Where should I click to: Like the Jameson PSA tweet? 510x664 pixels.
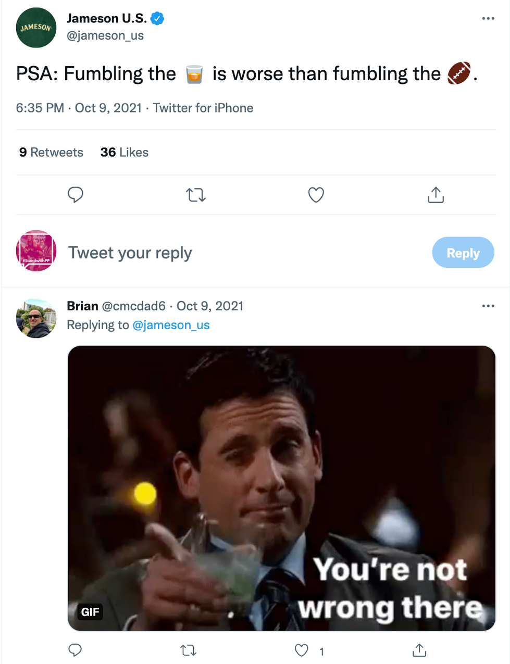(316, 195)
